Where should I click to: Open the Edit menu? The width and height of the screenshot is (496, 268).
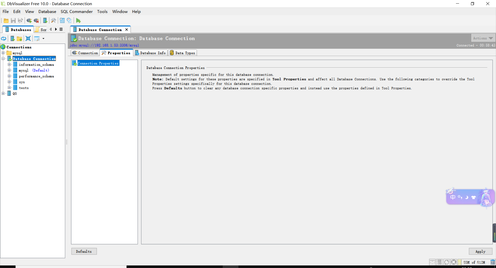click(17, 12)
